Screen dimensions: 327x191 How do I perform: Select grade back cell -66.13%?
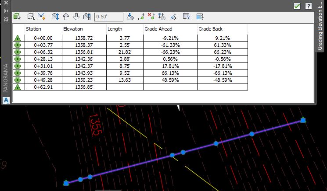tap(223, 73)
